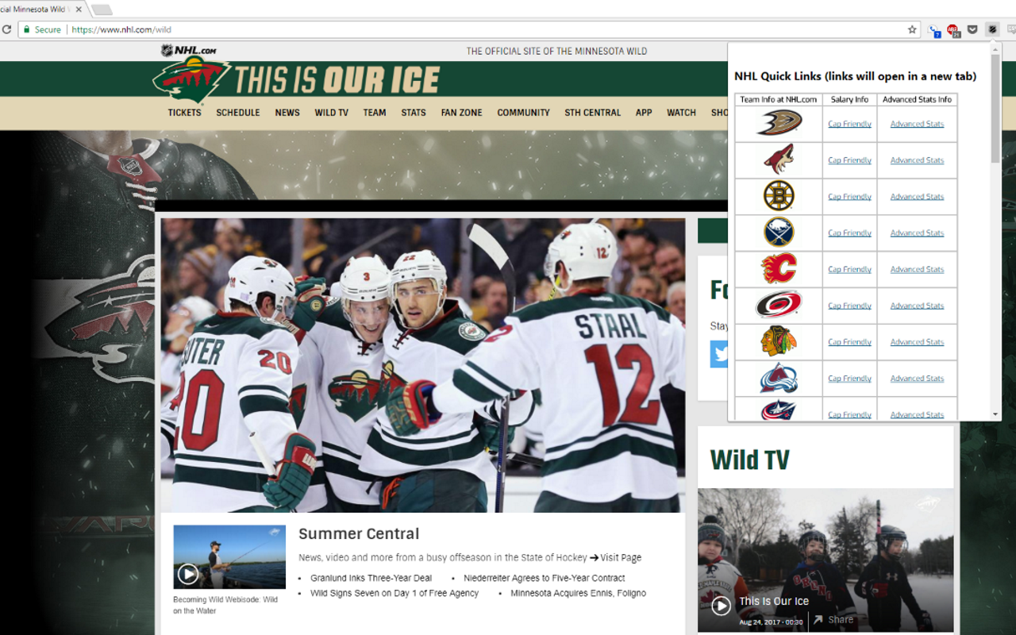This screenshot has width=1016, height=635.
Task: Open Cap Friendly for Chicago Blackhawks
Action: coord(849,342)
